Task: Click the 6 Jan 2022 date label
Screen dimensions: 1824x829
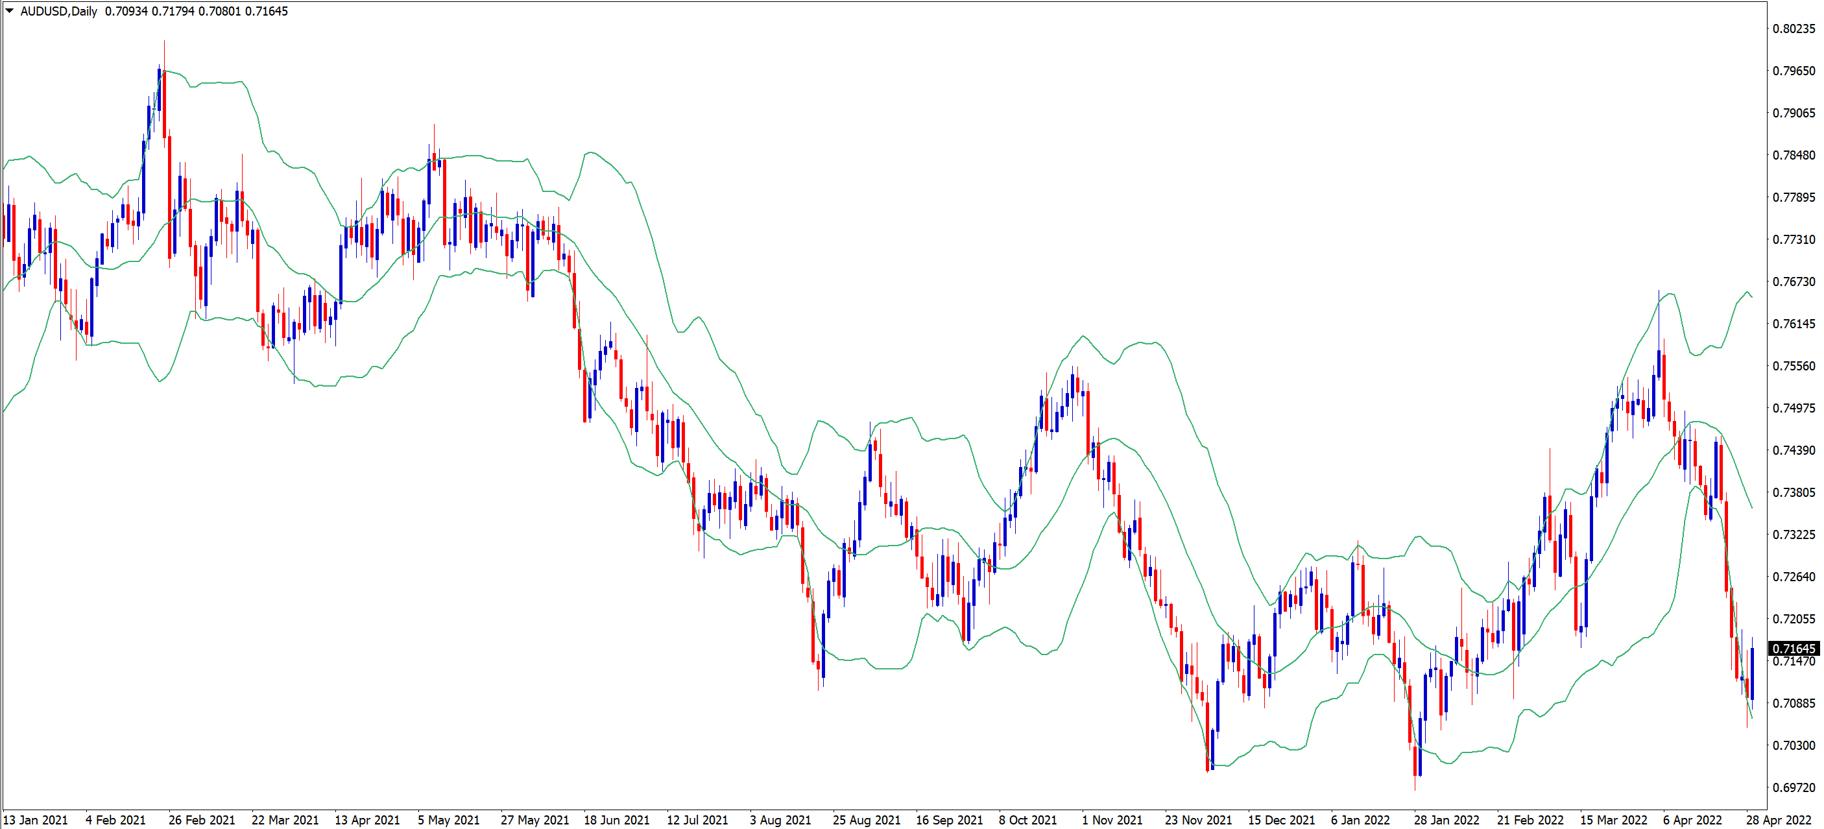Action: click(1360, 820)
